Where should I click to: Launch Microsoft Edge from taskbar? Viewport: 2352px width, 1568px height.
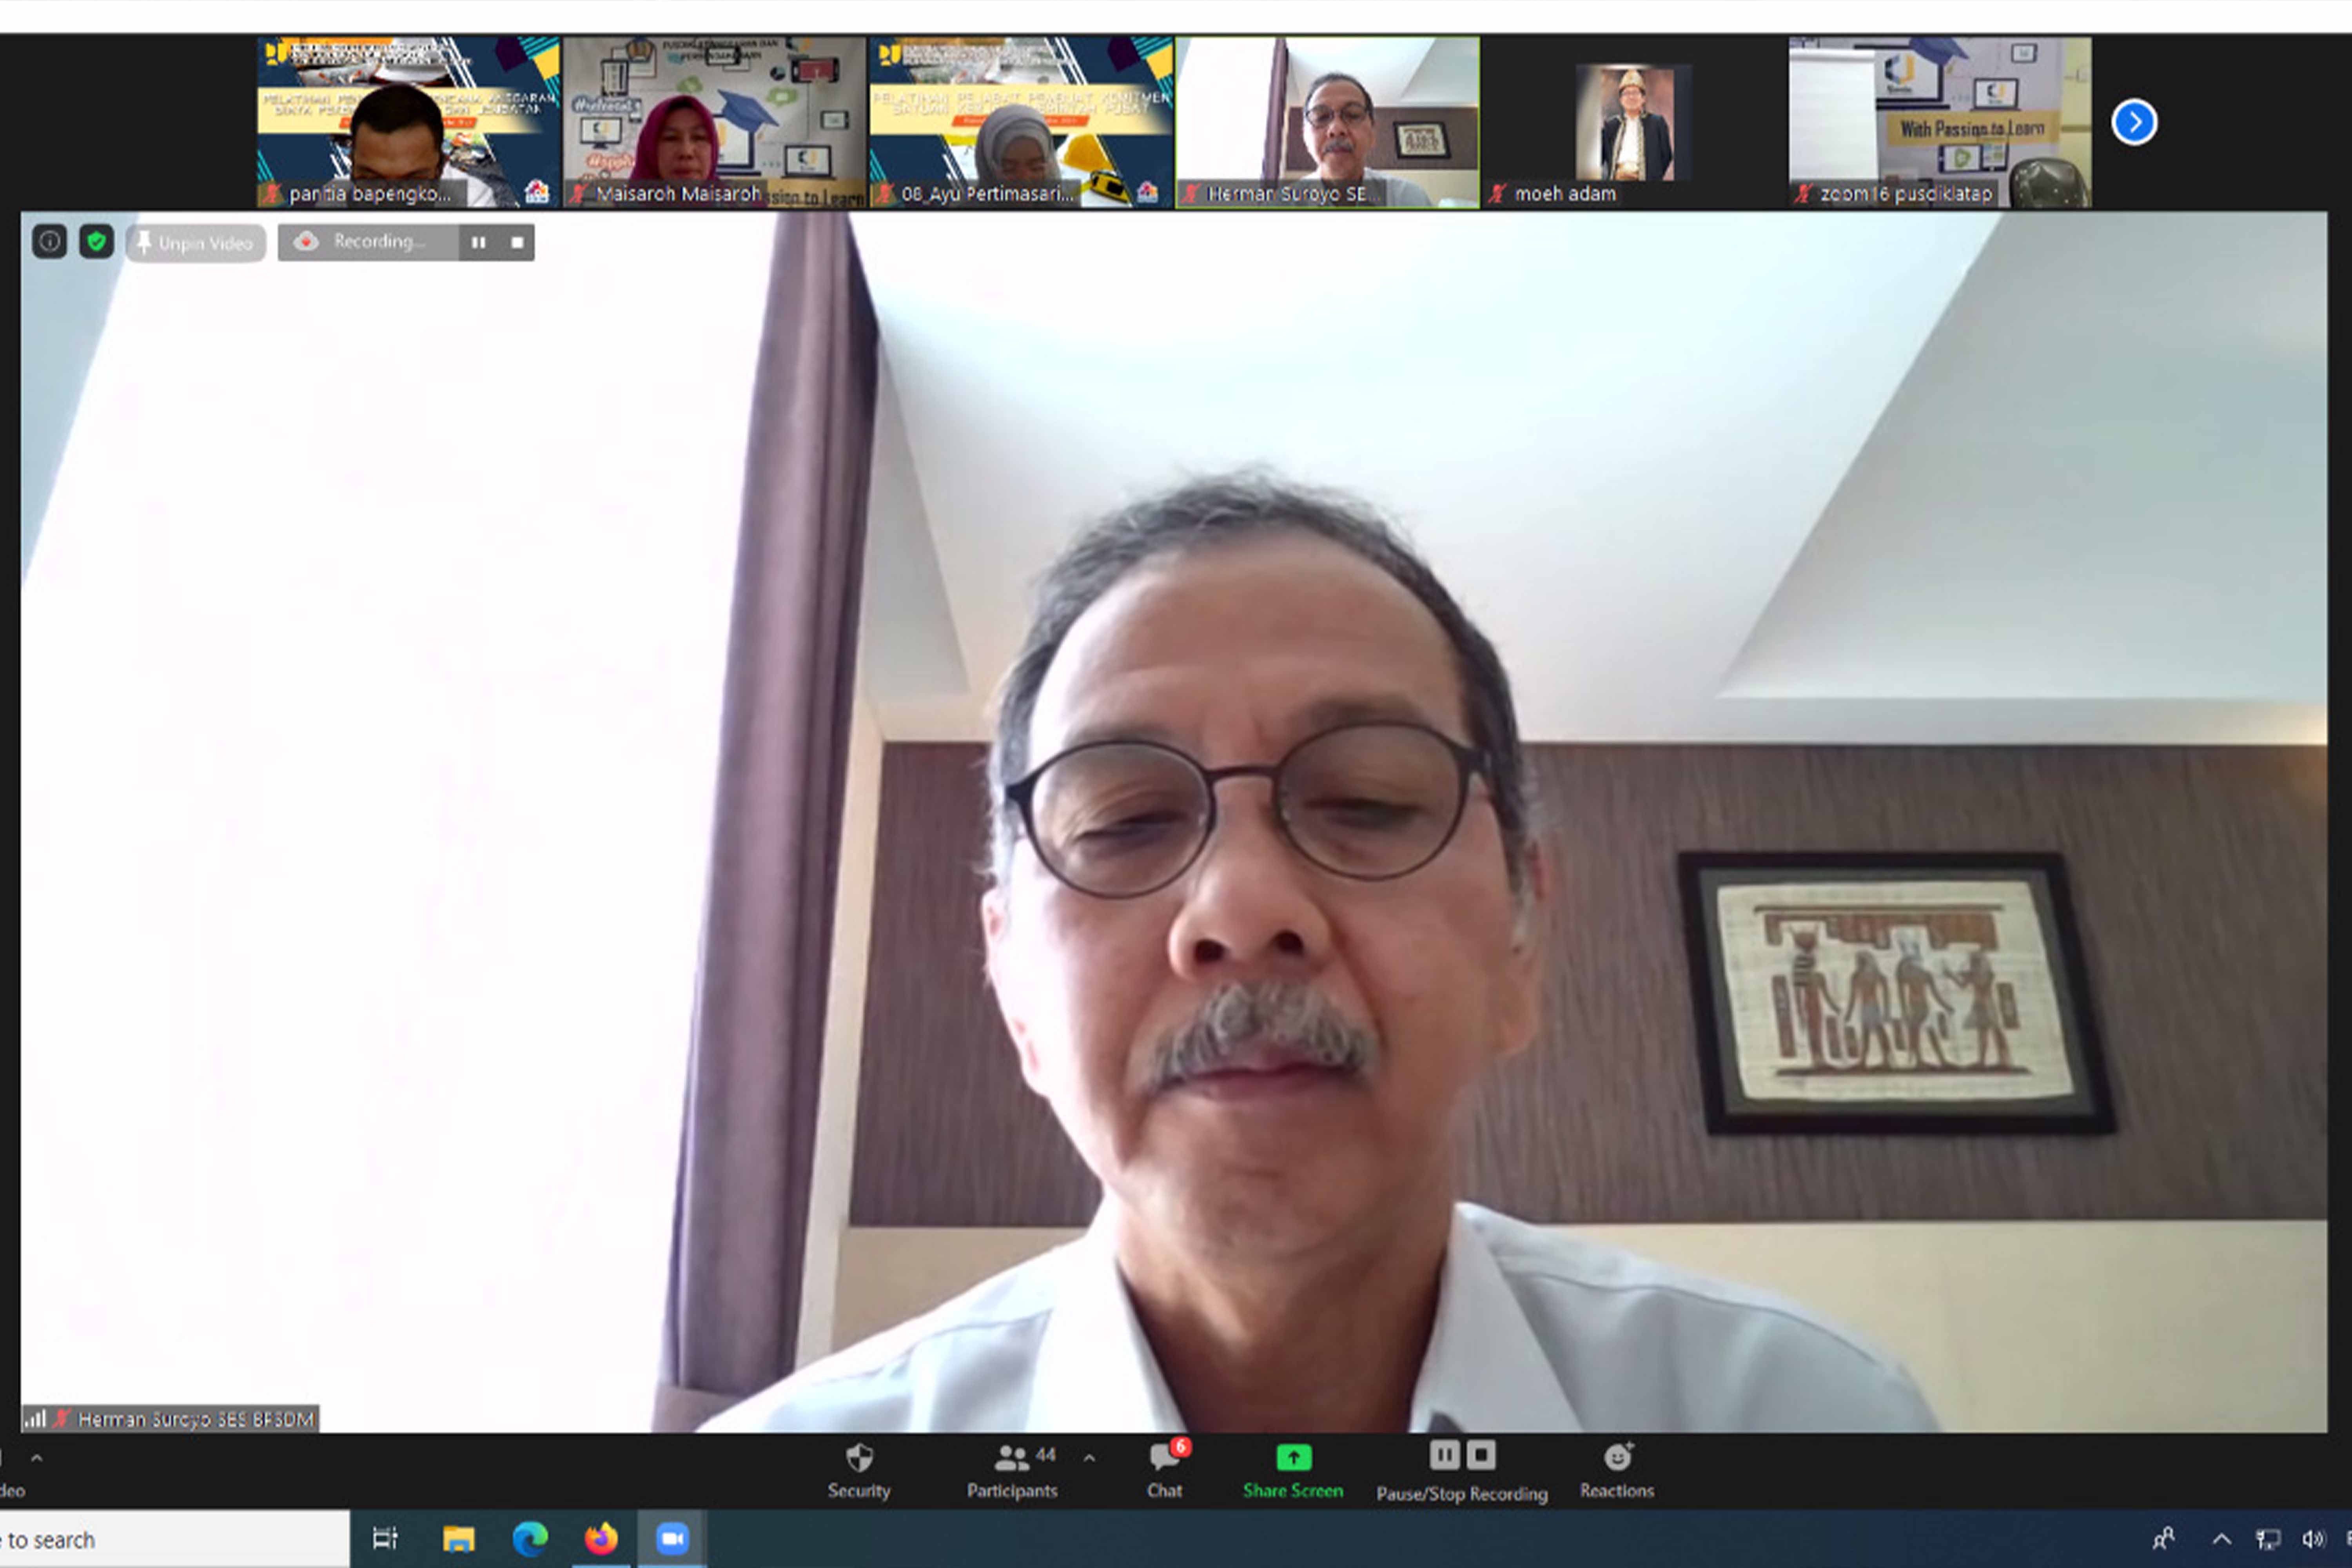[530, 1539]
